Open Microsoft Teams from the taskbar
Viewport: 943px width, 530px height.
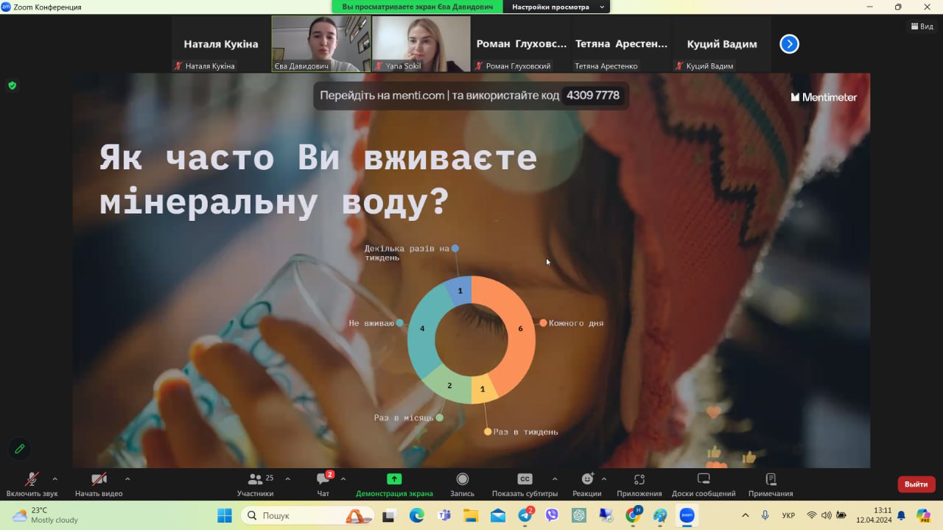point(444,515)
